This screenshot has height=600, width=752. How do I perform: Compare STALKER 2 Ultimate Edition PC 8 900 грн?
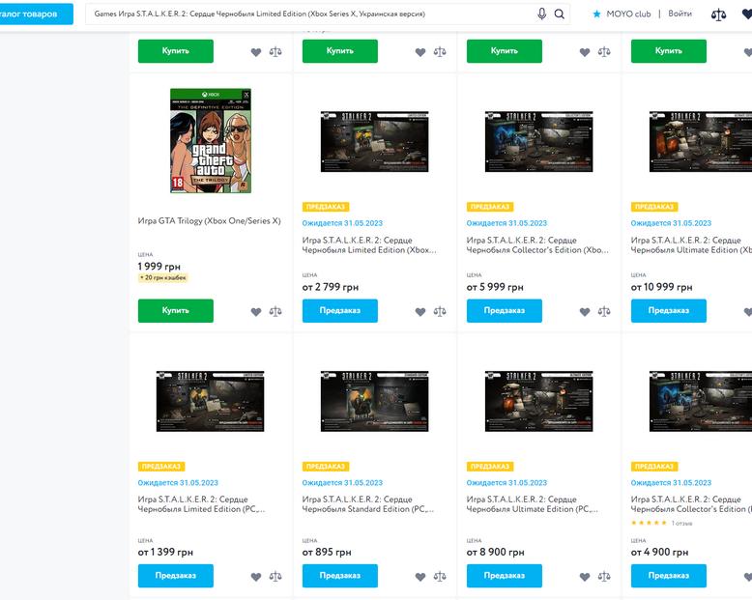[604, 577]
